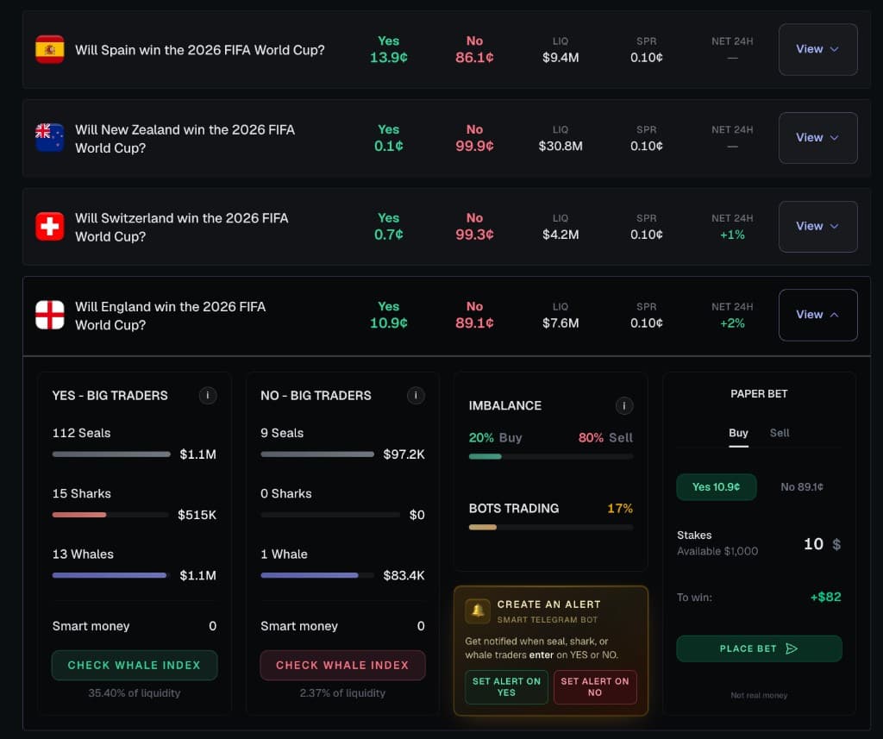This screenshot has width=883, height=739.
Task: Click Switzerland liquidity value $4.2M
Action: pos(560,235)
